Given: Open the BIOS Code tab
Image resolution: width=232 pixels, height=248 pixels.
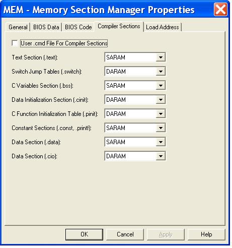Looking at the screenshot, I should click(x=79, y=27).
